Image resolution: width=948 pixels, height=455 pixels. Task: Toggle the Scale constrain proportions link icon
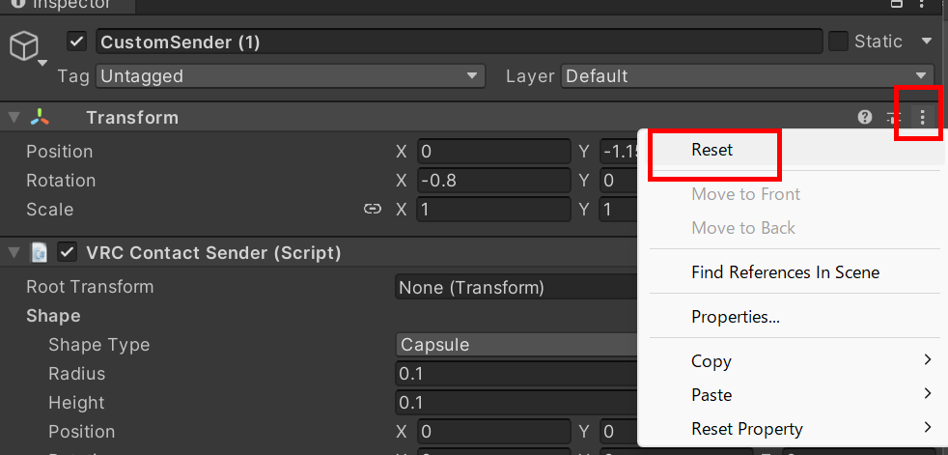click(372, 210)
